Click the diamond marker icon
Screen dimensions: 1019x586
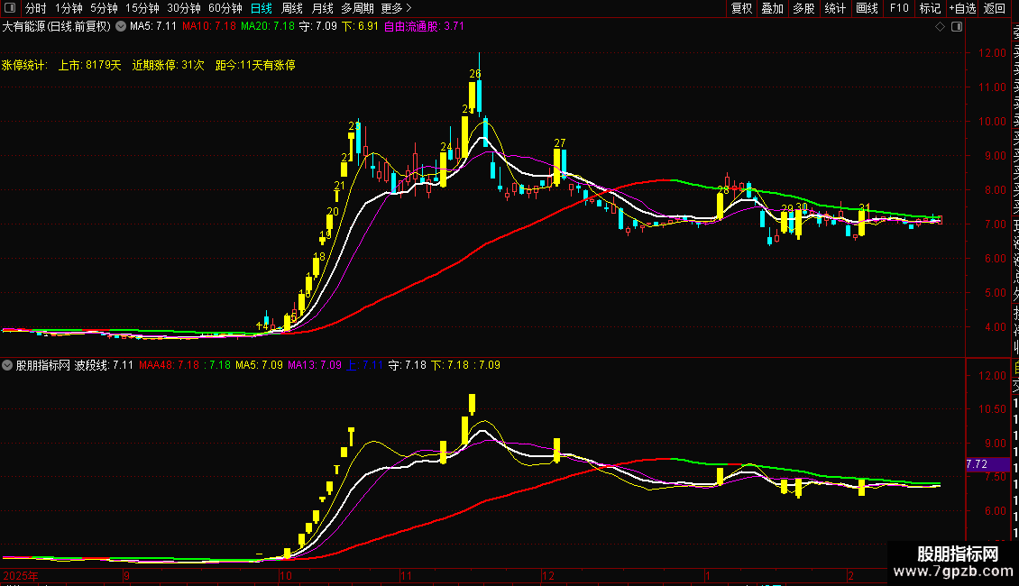coord(940,27)
